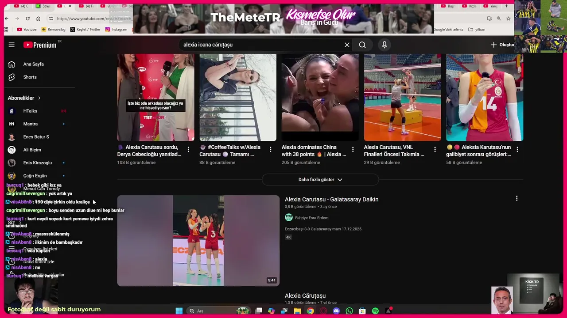Focus the browser URL address bar
This screenshot has width=567, height=318.
pyautogui.click(x=93, y=19)
